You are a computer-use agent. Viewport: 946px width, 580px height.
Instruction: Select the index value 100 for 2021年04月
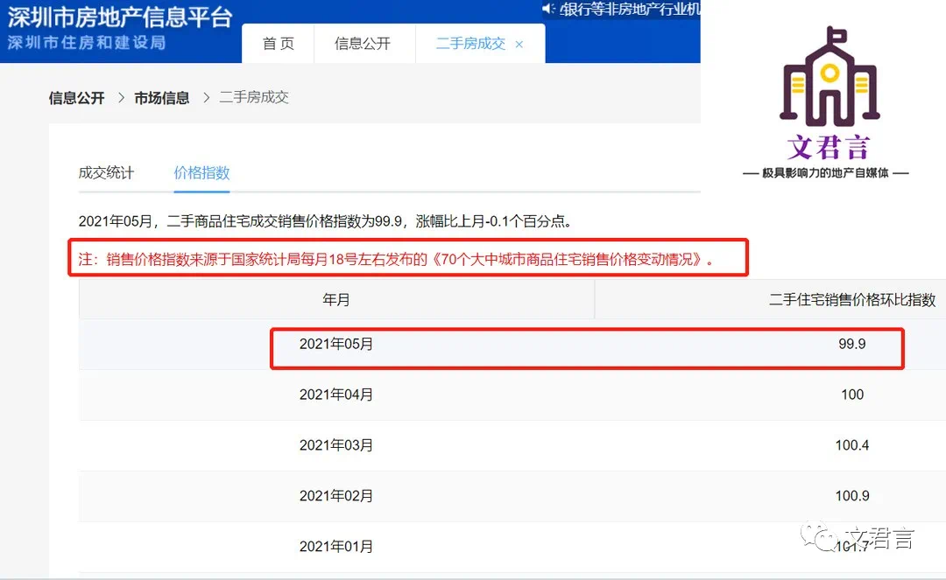pyautogui.click(x=852, y=395)
